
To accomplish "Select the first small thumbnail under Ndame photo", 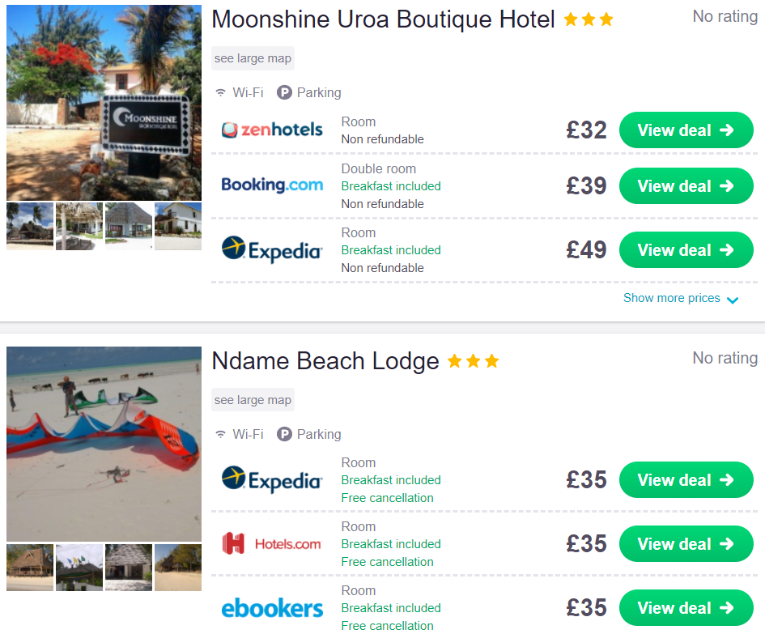I will 30,568.
